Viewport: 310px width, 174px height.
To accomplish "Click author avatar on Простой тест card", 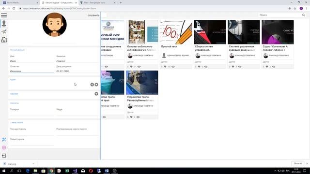I will tap(164, 56).
